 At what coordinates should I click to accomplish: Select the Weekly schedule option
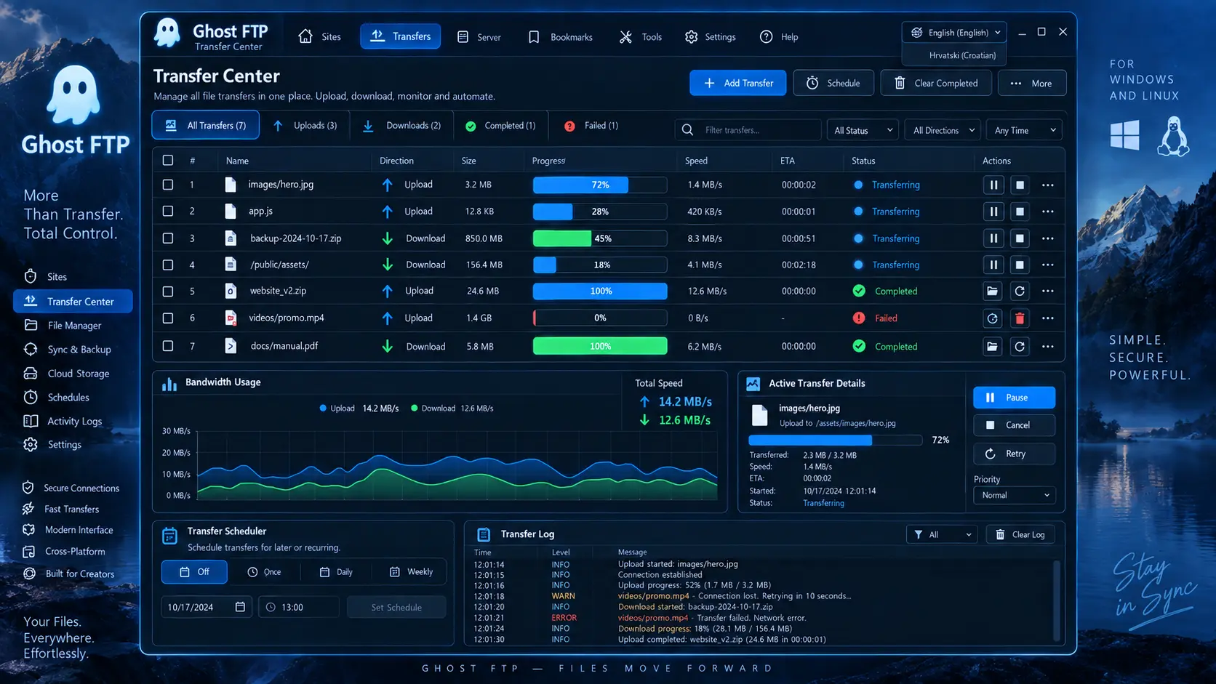(411, 572)
